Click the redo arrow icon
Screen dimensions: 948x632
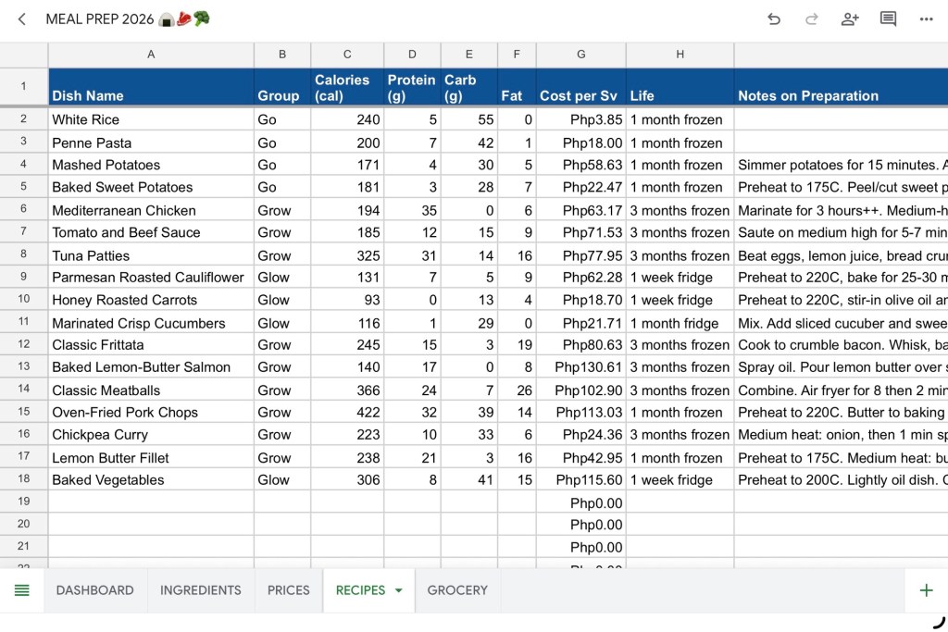(812, 19)
